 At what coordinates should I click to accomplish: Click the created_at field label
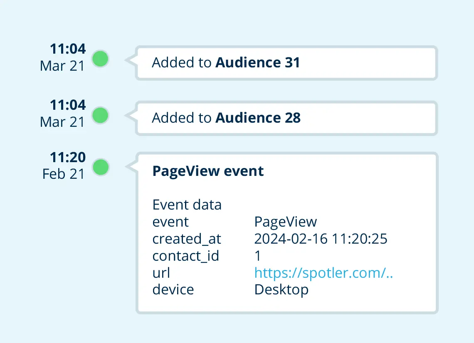click(x=187, y=239)
